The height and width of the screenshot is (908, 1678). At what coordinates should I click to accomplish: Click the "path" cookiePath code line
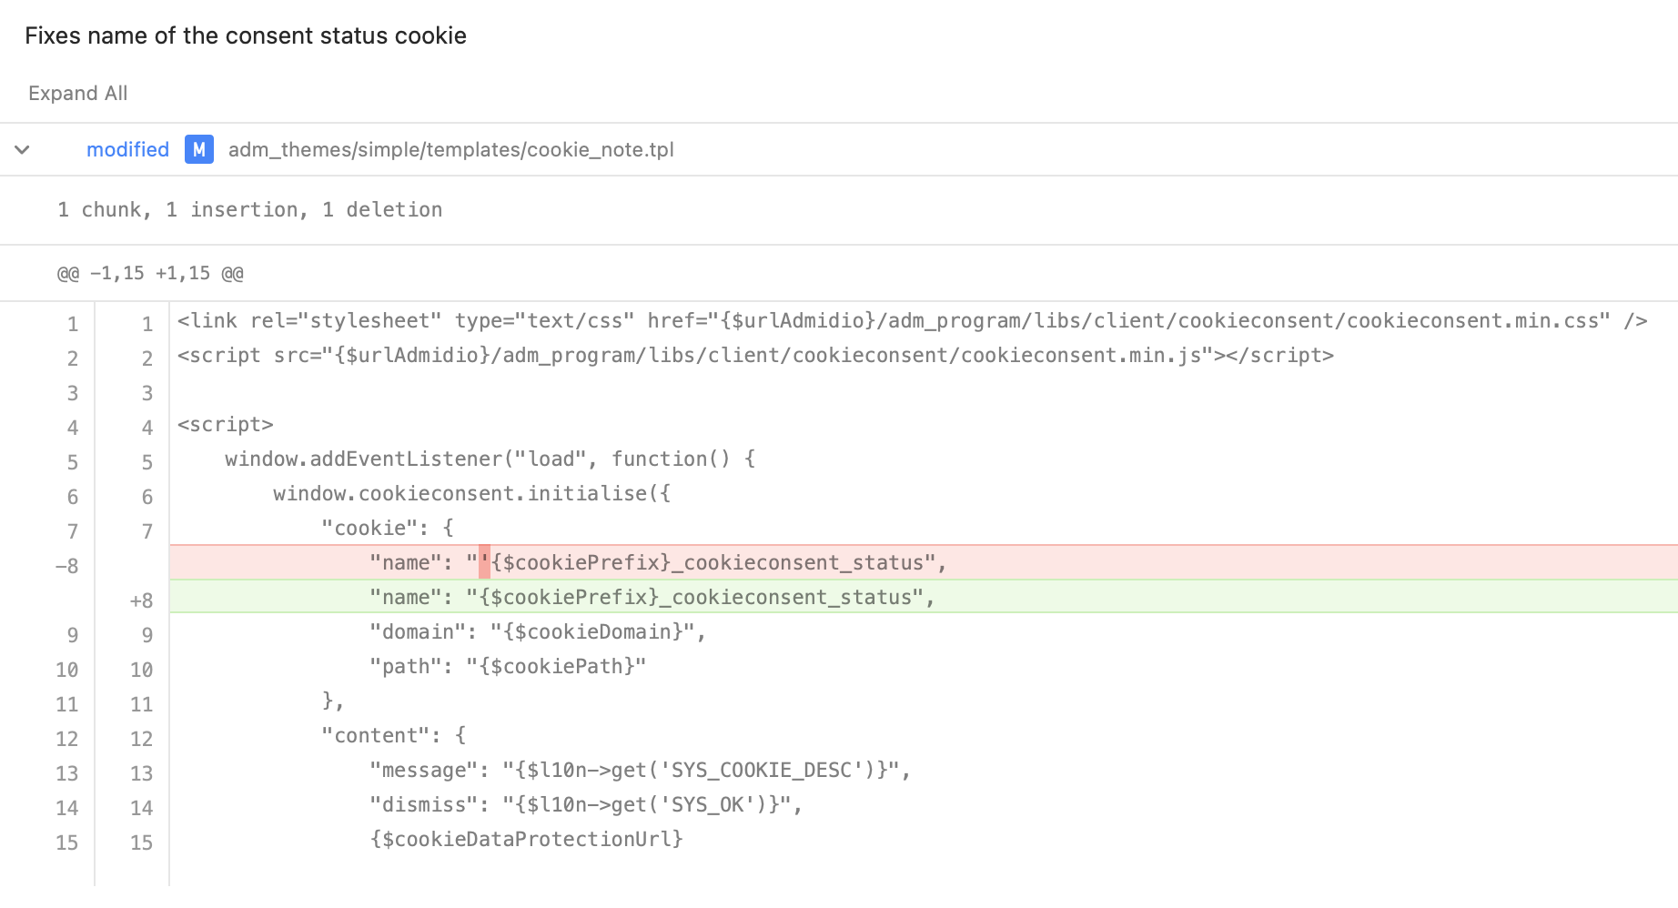pyautogui.click(x=508, y=666)
